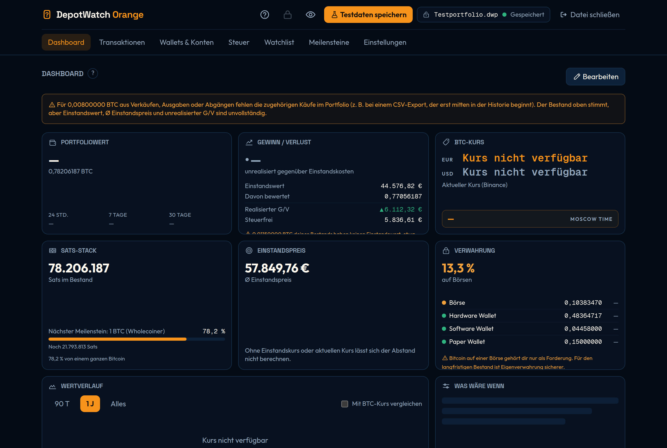Click the USD Kurs nicht verfügbar text
The width and height of the screenshot is (667, 448).
(525, 172)
